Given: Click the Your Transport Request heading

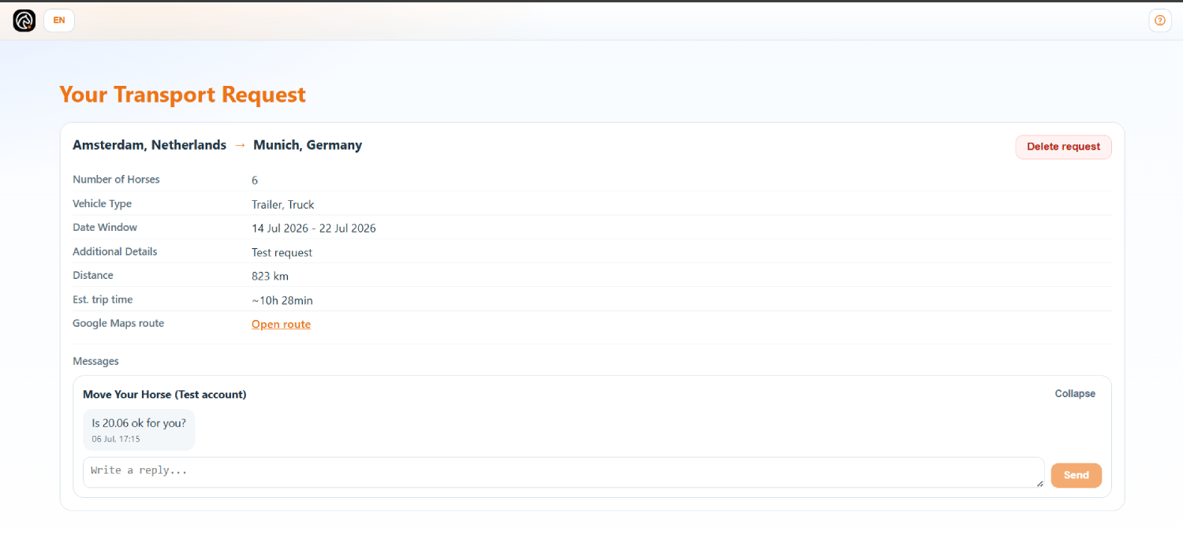Looking at the screenshot, I should (x=183, y=95).
